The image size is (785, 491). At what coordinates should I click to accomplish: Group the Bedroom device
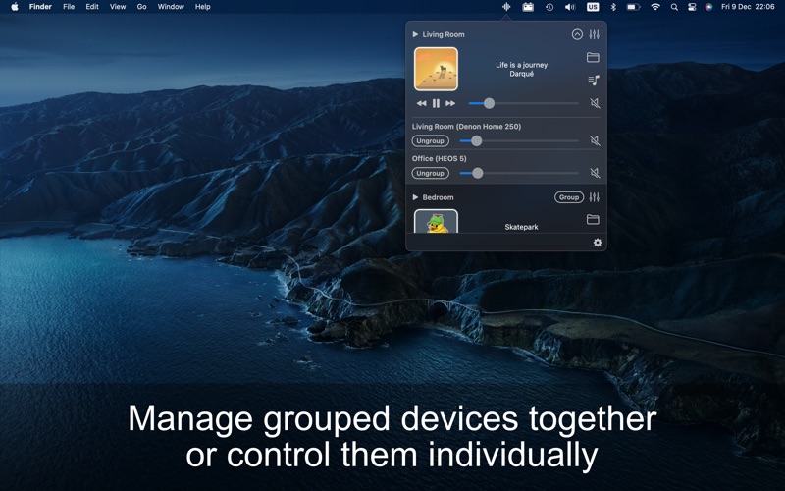(569, 197)
